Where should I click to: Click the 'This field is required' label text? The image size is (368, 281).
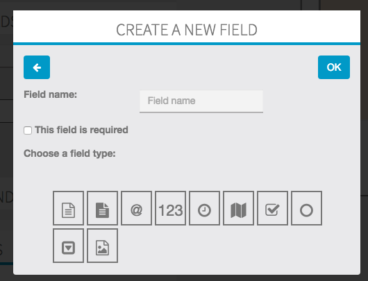(x=81, y=130)
